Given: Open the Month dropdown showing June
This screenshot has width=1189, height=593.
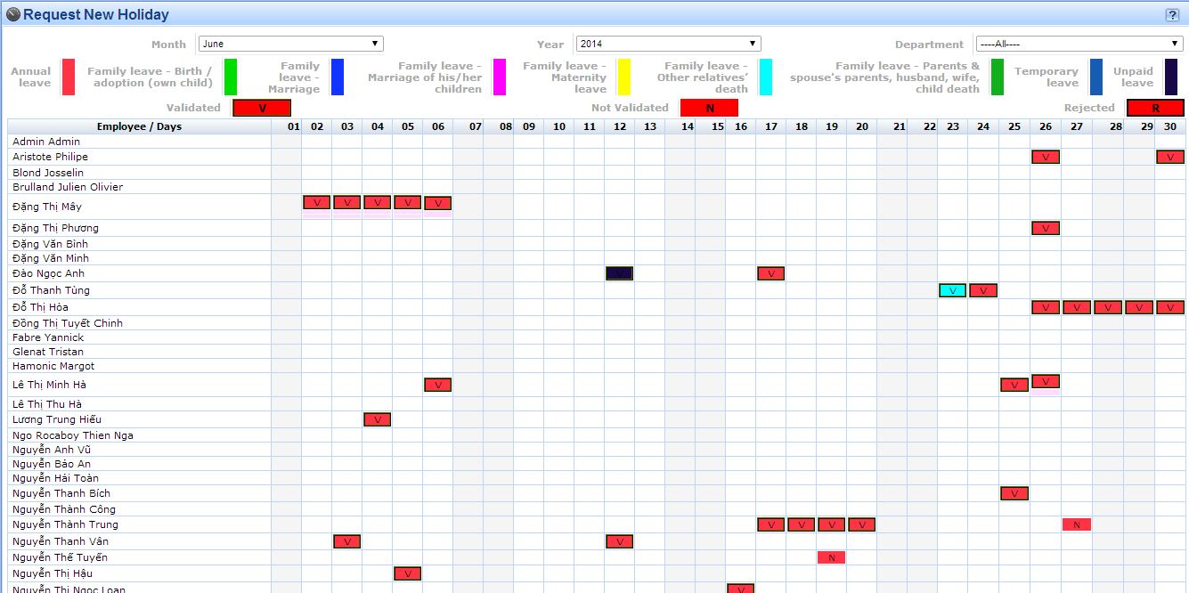Looking at the screenshot, I should click(x=290, y=44).
